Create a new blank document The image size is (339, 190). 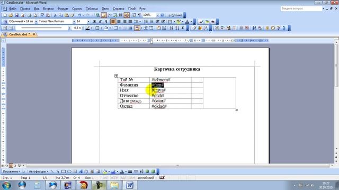(5, 15)
